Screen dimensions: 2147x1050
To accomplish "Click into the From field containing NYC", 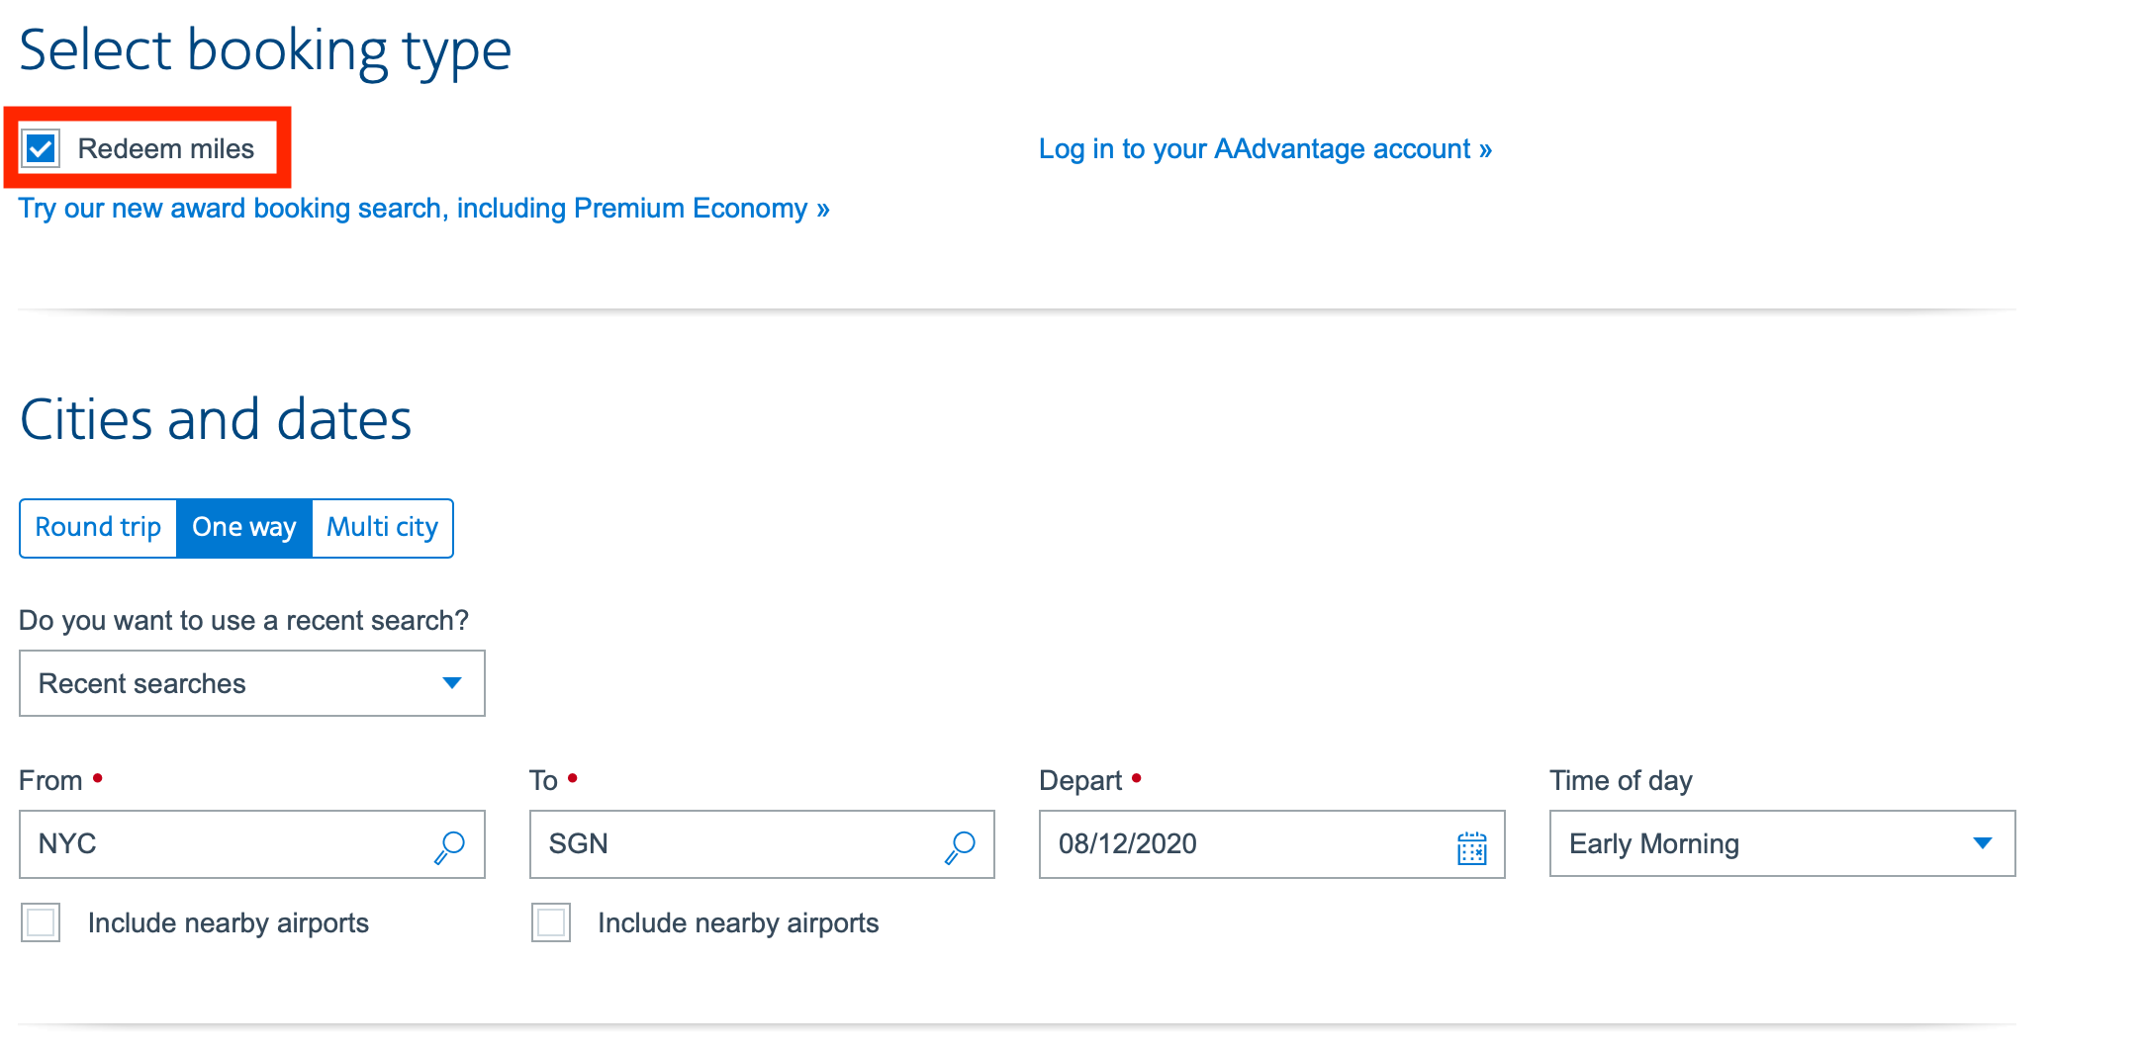I will 252,844.
